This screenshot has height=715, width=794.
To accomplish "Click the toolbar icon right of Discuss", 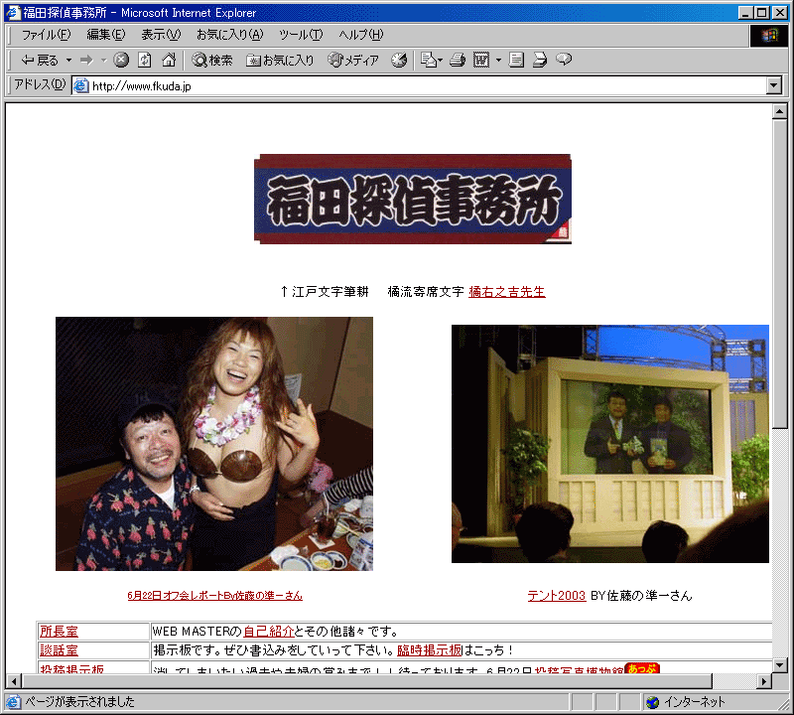I will pyautogui.click(x=540, y=61).
